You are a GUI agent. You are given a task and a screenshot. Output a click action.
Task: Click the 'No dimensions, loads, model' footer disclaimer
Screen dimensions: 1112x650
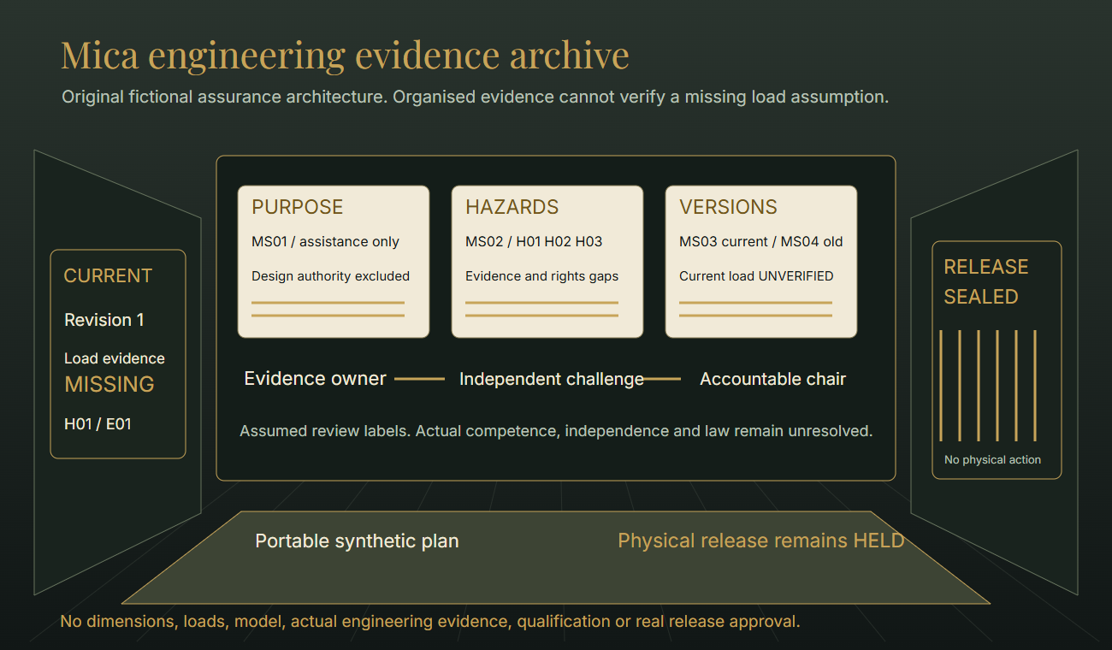pos(430,621)
